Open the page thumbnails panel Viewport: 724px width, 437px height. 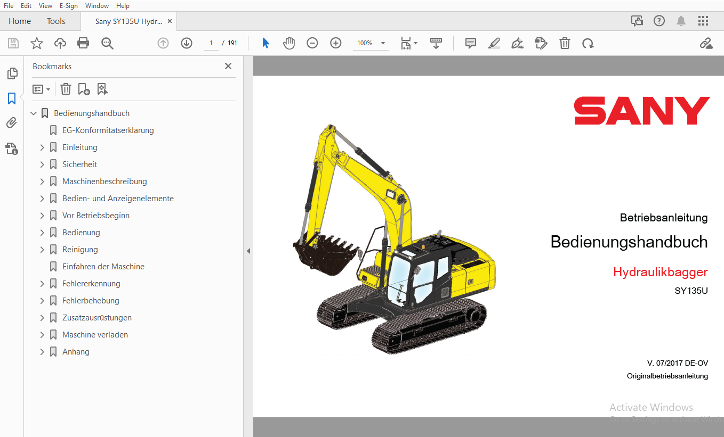point(12,73)
